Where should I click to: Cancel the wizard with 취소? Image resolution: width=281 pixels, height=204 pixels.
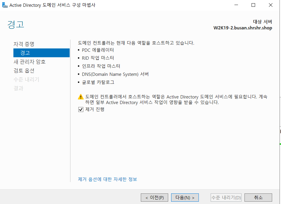pyautogui.click(x=258, y=198)
